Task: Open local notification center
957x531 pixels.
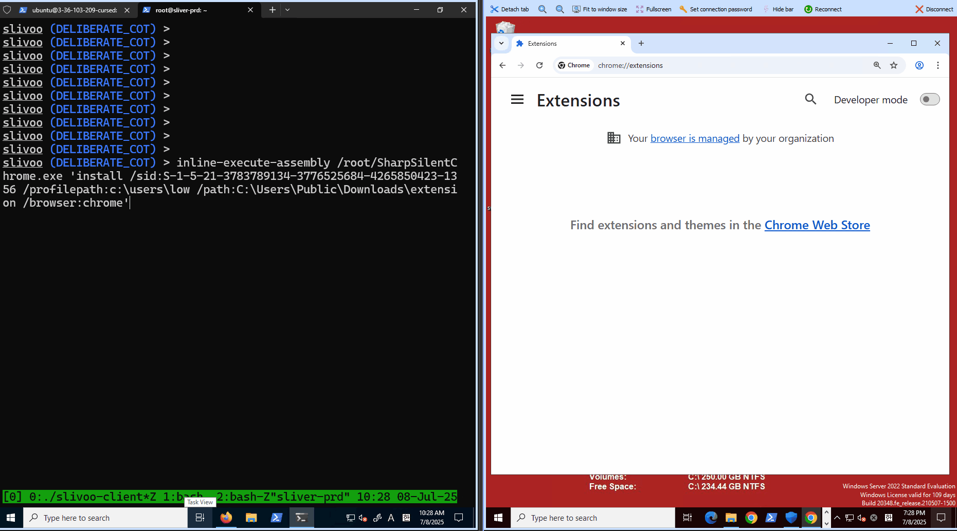Action: click(459, 518)
